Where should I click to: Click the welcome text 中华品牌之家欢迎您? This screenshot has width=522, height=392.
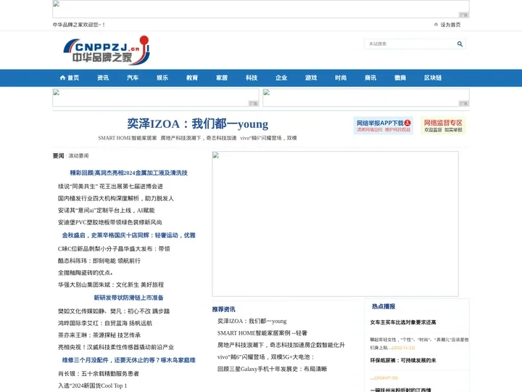coord(78,25)
